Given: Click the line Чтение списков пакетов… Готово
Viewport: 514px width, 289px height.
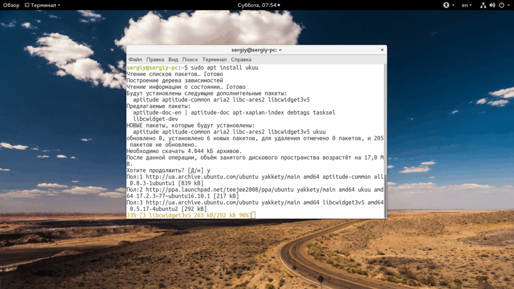Looking at the screenshot, I should 175,74.
